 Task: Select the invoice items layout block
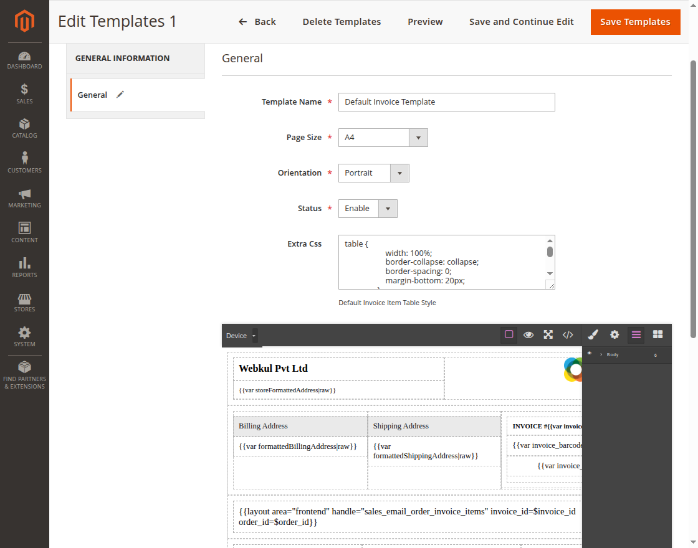407,517
